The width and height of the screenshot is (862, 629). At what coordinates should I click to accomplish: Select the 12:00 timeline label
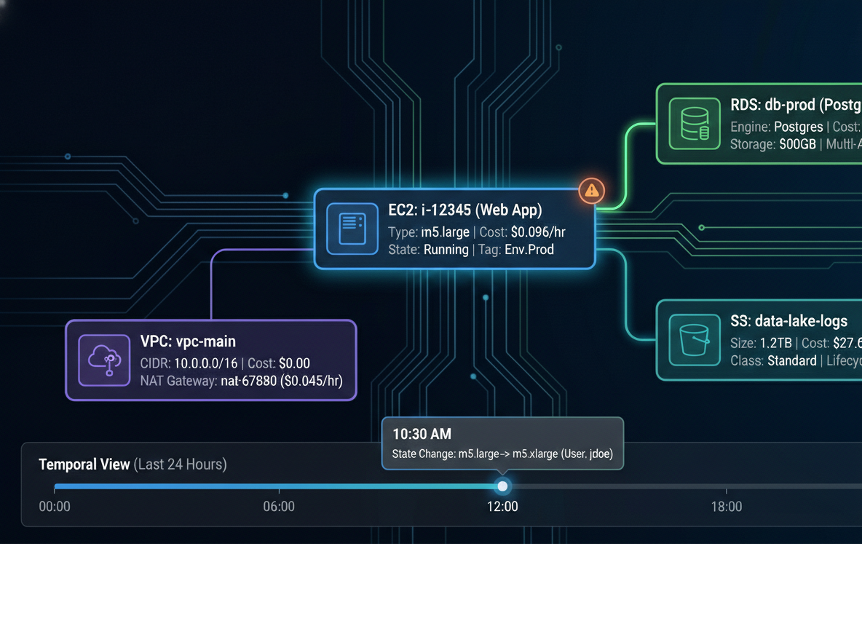click(502, 507)
